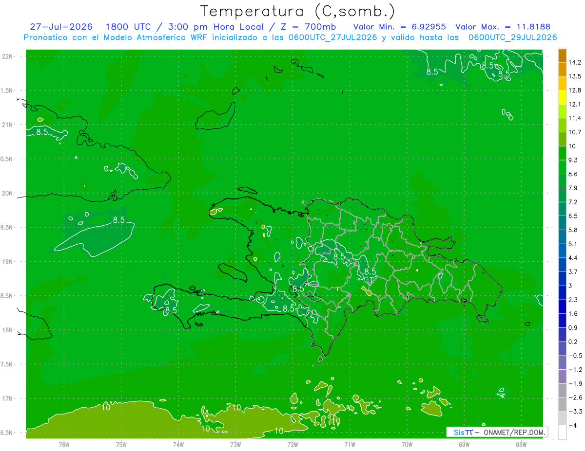Click the "75W" longitude axis label

[x=121, y=445]
